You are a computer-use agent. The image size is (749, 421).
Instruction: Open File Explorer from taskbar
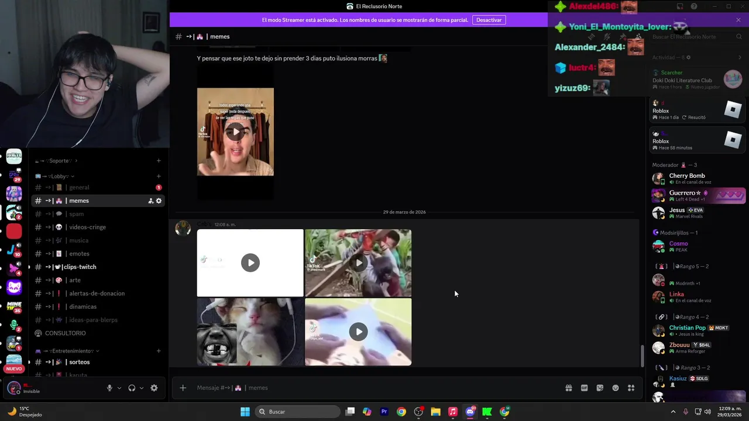435,412
